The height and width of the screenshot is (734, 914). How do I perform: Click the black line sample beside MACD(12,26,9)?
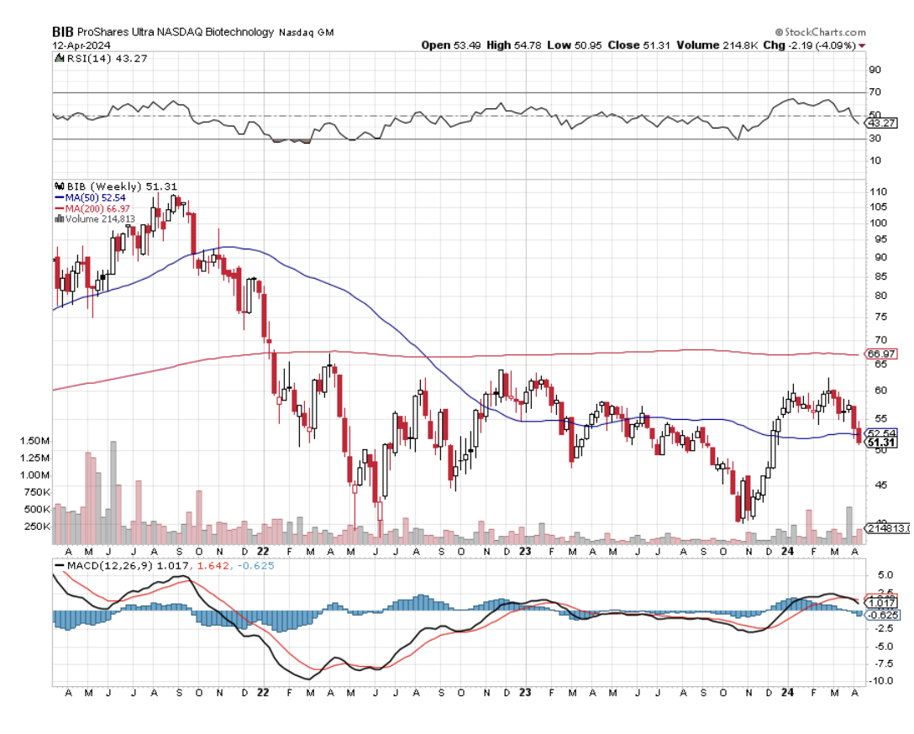pyautogui.click(x=59, y=566)
